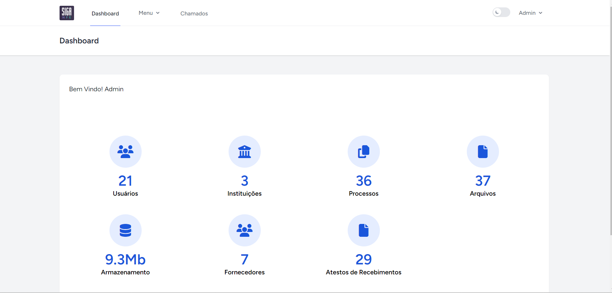Click the SIGA NFE logo

point(67,13)
